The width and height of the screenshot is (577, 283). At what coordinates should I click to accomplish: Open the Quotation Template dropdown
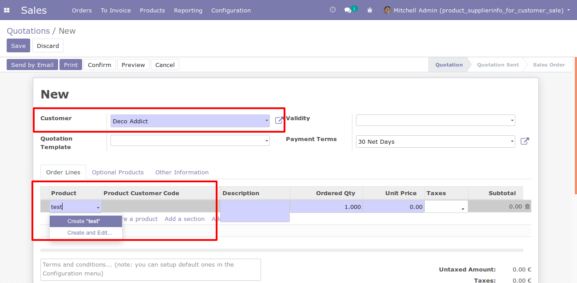click(x=266, y=140)
